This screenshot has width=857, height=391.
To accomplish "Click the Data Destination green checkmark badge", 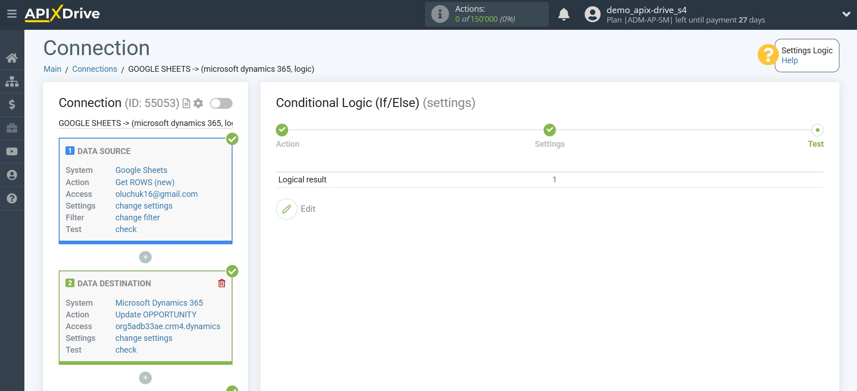I will click(x=232, y=271).
